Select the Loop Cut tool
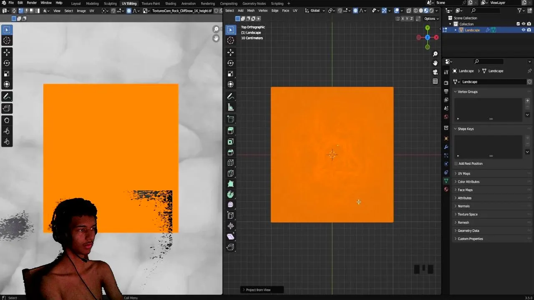Viewport: 534px width, 300px height. point(230,163)
